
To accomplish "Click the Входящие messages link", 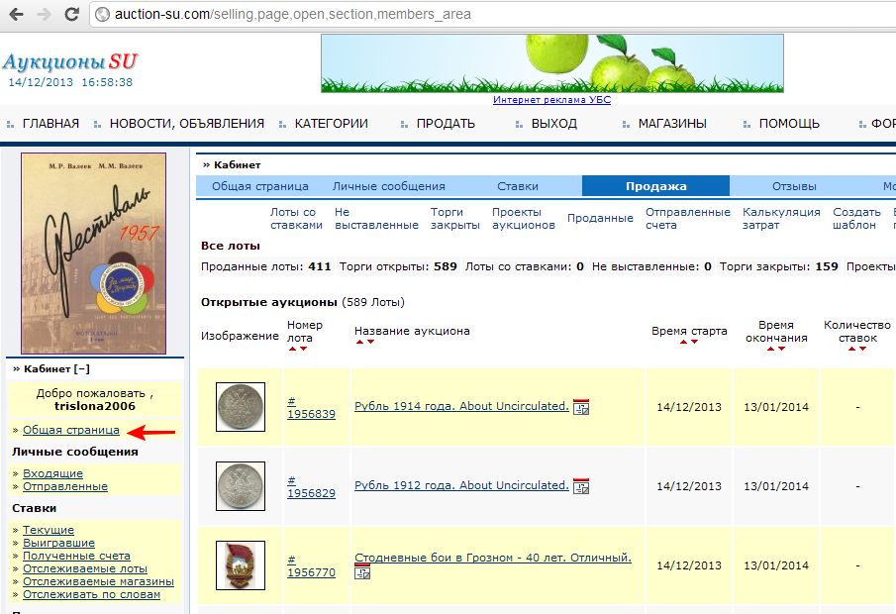I will tap(52, 473).
